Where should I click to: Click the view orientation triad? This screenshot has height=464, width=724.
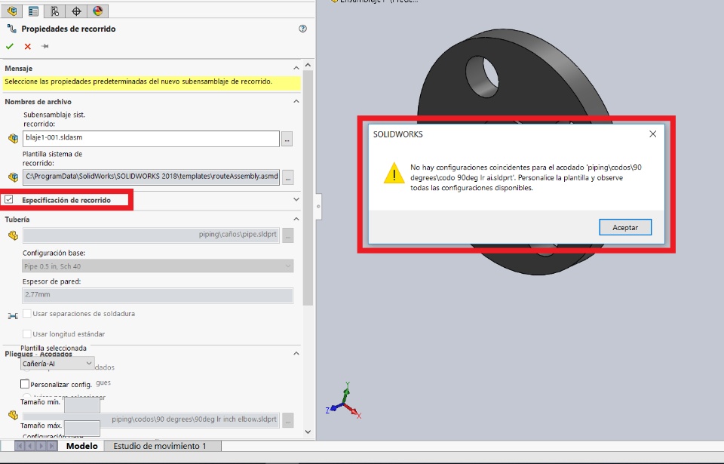(x=344, y=400)
